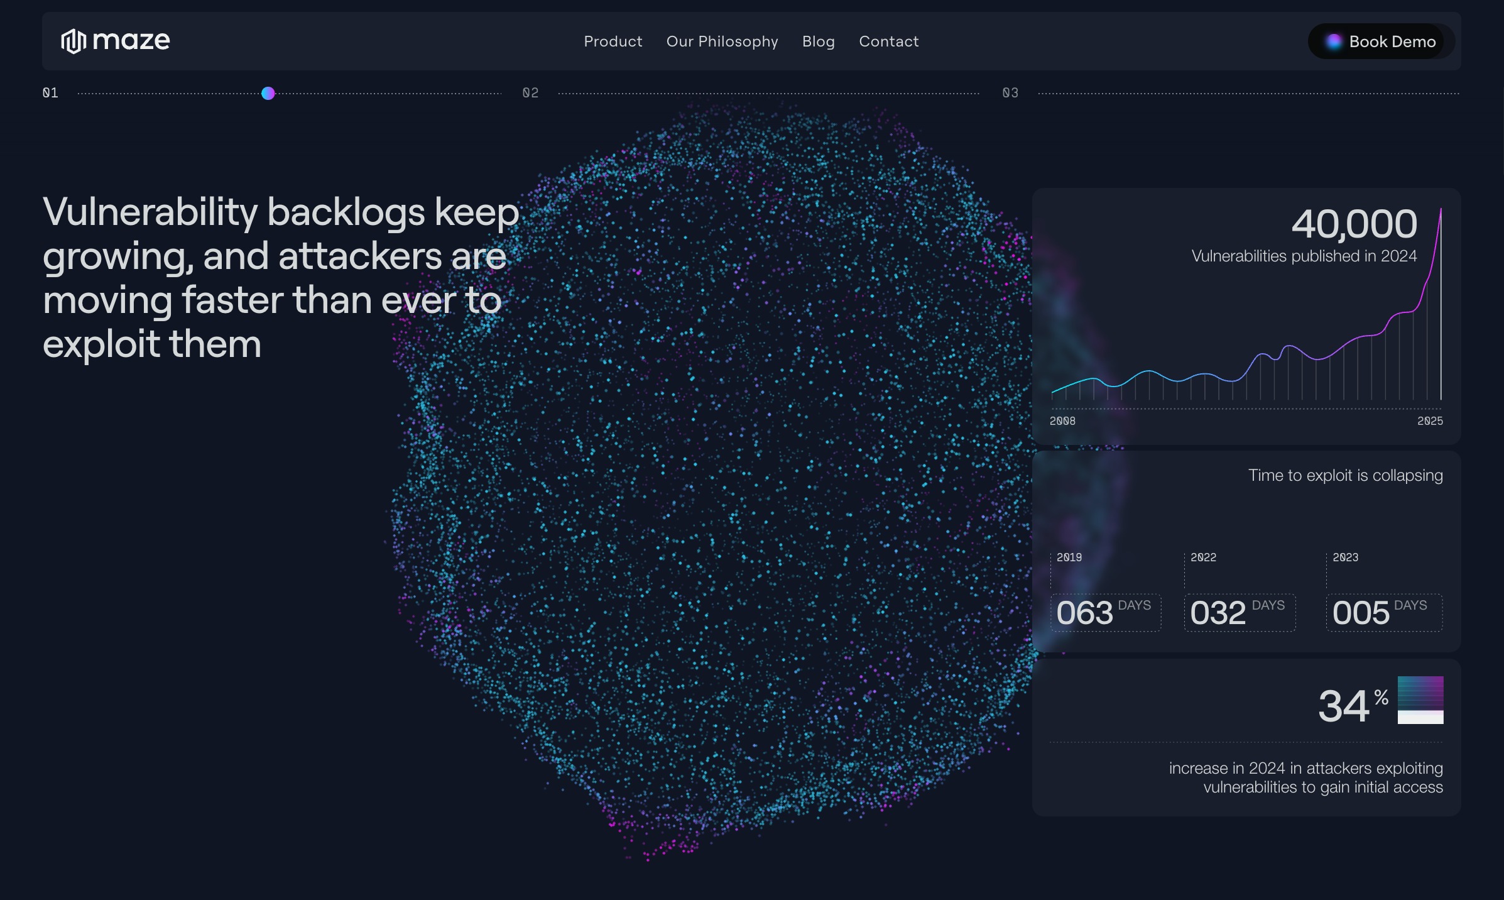
Task: Click the maze logo icon
Action: (73, 41)
